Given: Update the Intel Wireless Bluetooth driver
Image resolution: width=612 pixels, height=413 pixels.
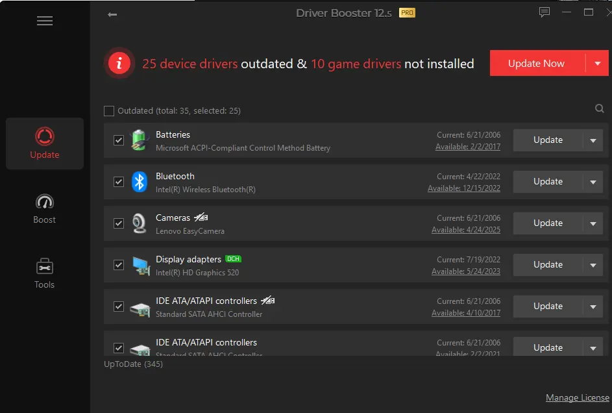Looking at the screenshot, I should (x=548, y=182).
